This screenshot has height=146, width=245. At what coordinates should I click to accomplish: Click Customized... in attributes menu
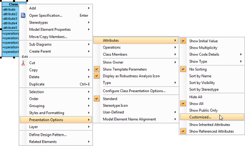coord(212,117)
